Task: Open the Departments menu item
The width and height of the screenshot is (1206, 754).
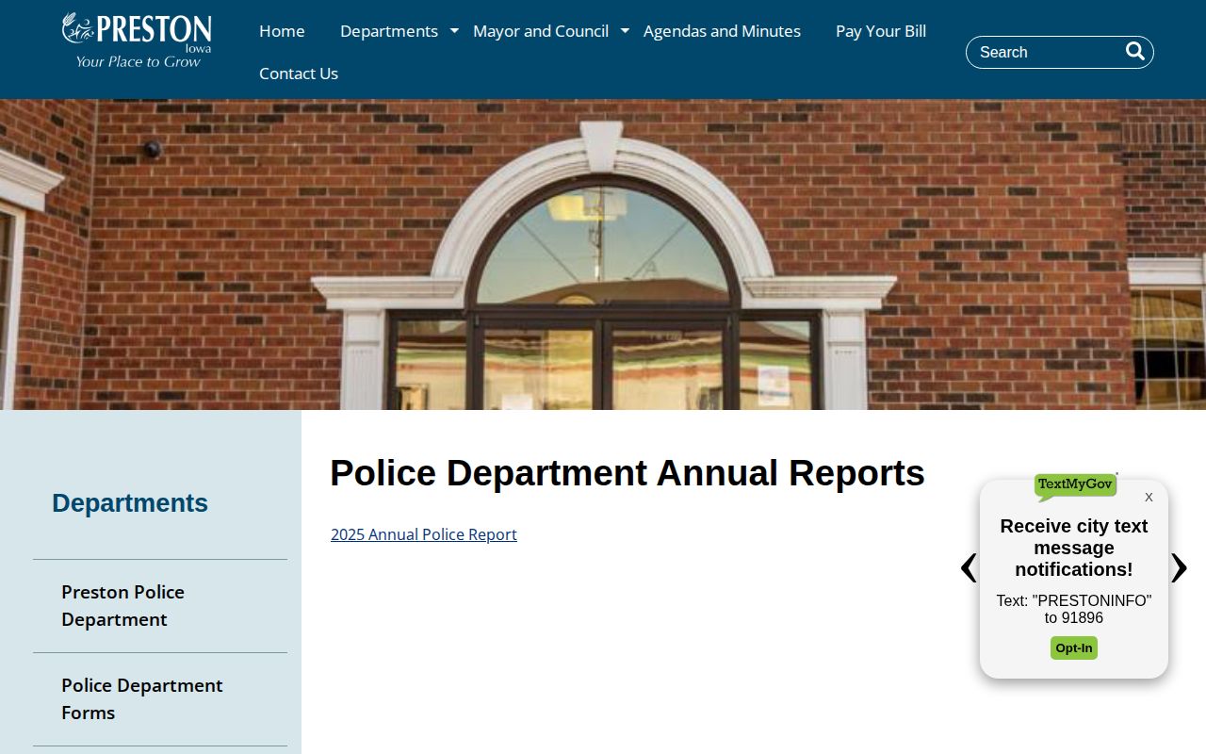Action: coord(389,31)
